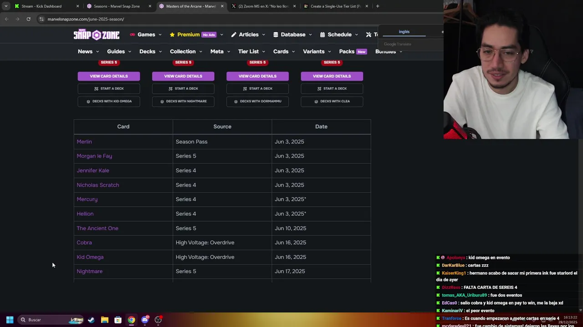Open Microsoft Store from the taskbar
Screen dimensions: 583x327
(118, 320)
